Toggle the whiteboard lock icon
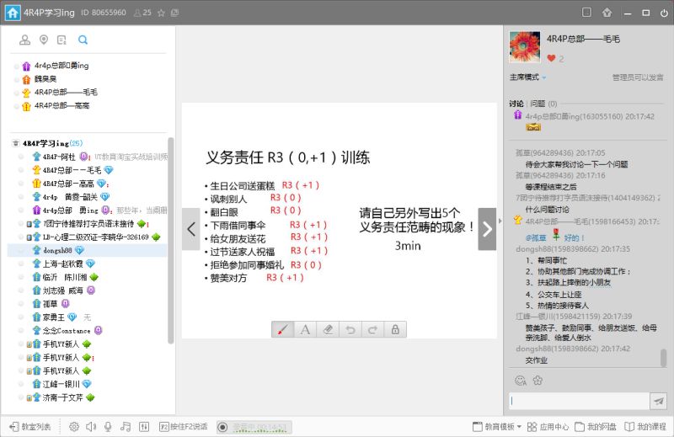Viewport: 674px width, 437px height. click(x=394, y=329)
